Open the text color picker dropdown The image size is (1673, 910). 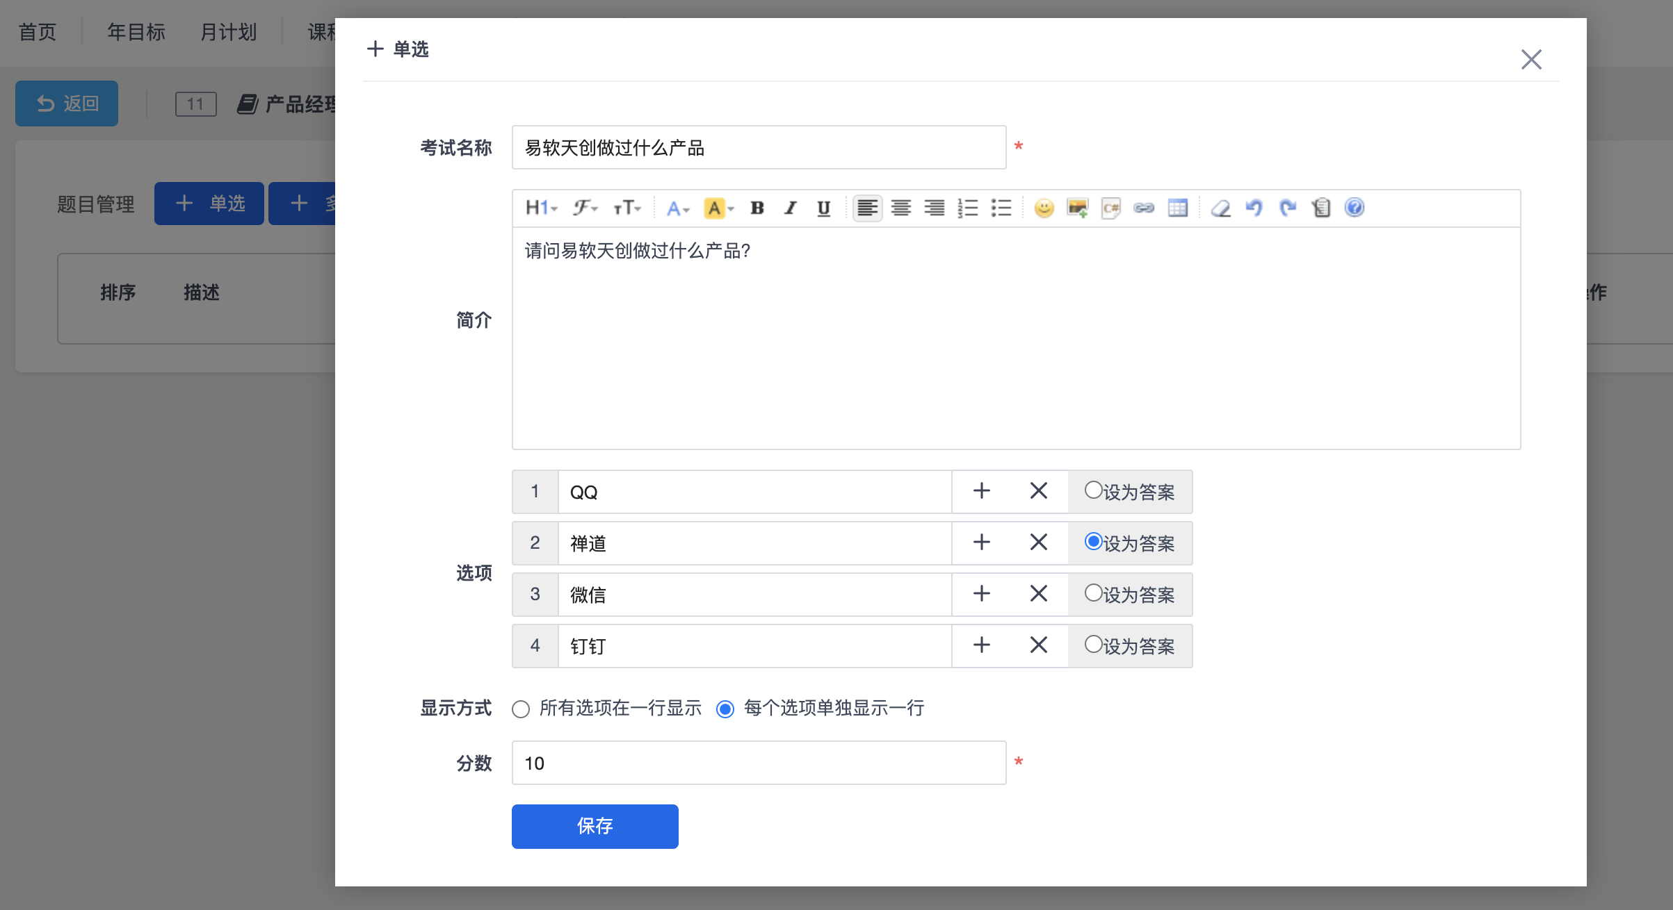click(x=677, y=208)
